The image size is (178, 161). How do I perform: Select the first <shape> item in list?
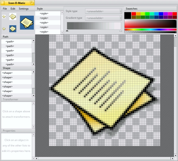(x=7, y=73)
